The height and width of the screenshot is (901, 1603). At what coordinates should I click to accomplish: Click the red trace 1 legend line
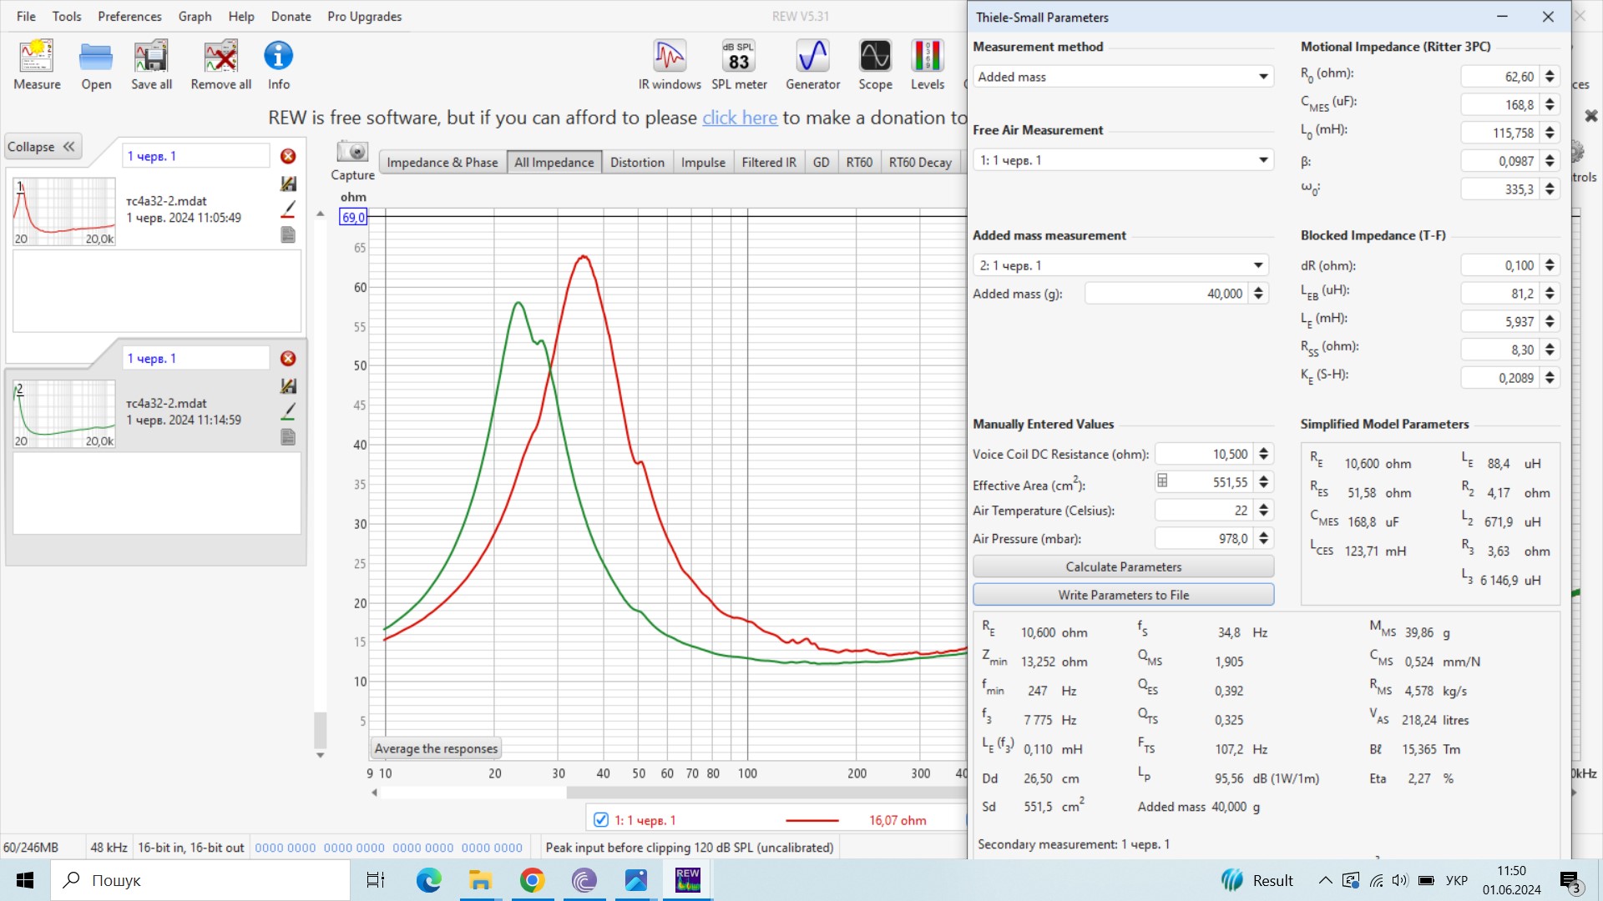[x=812, y=820]
